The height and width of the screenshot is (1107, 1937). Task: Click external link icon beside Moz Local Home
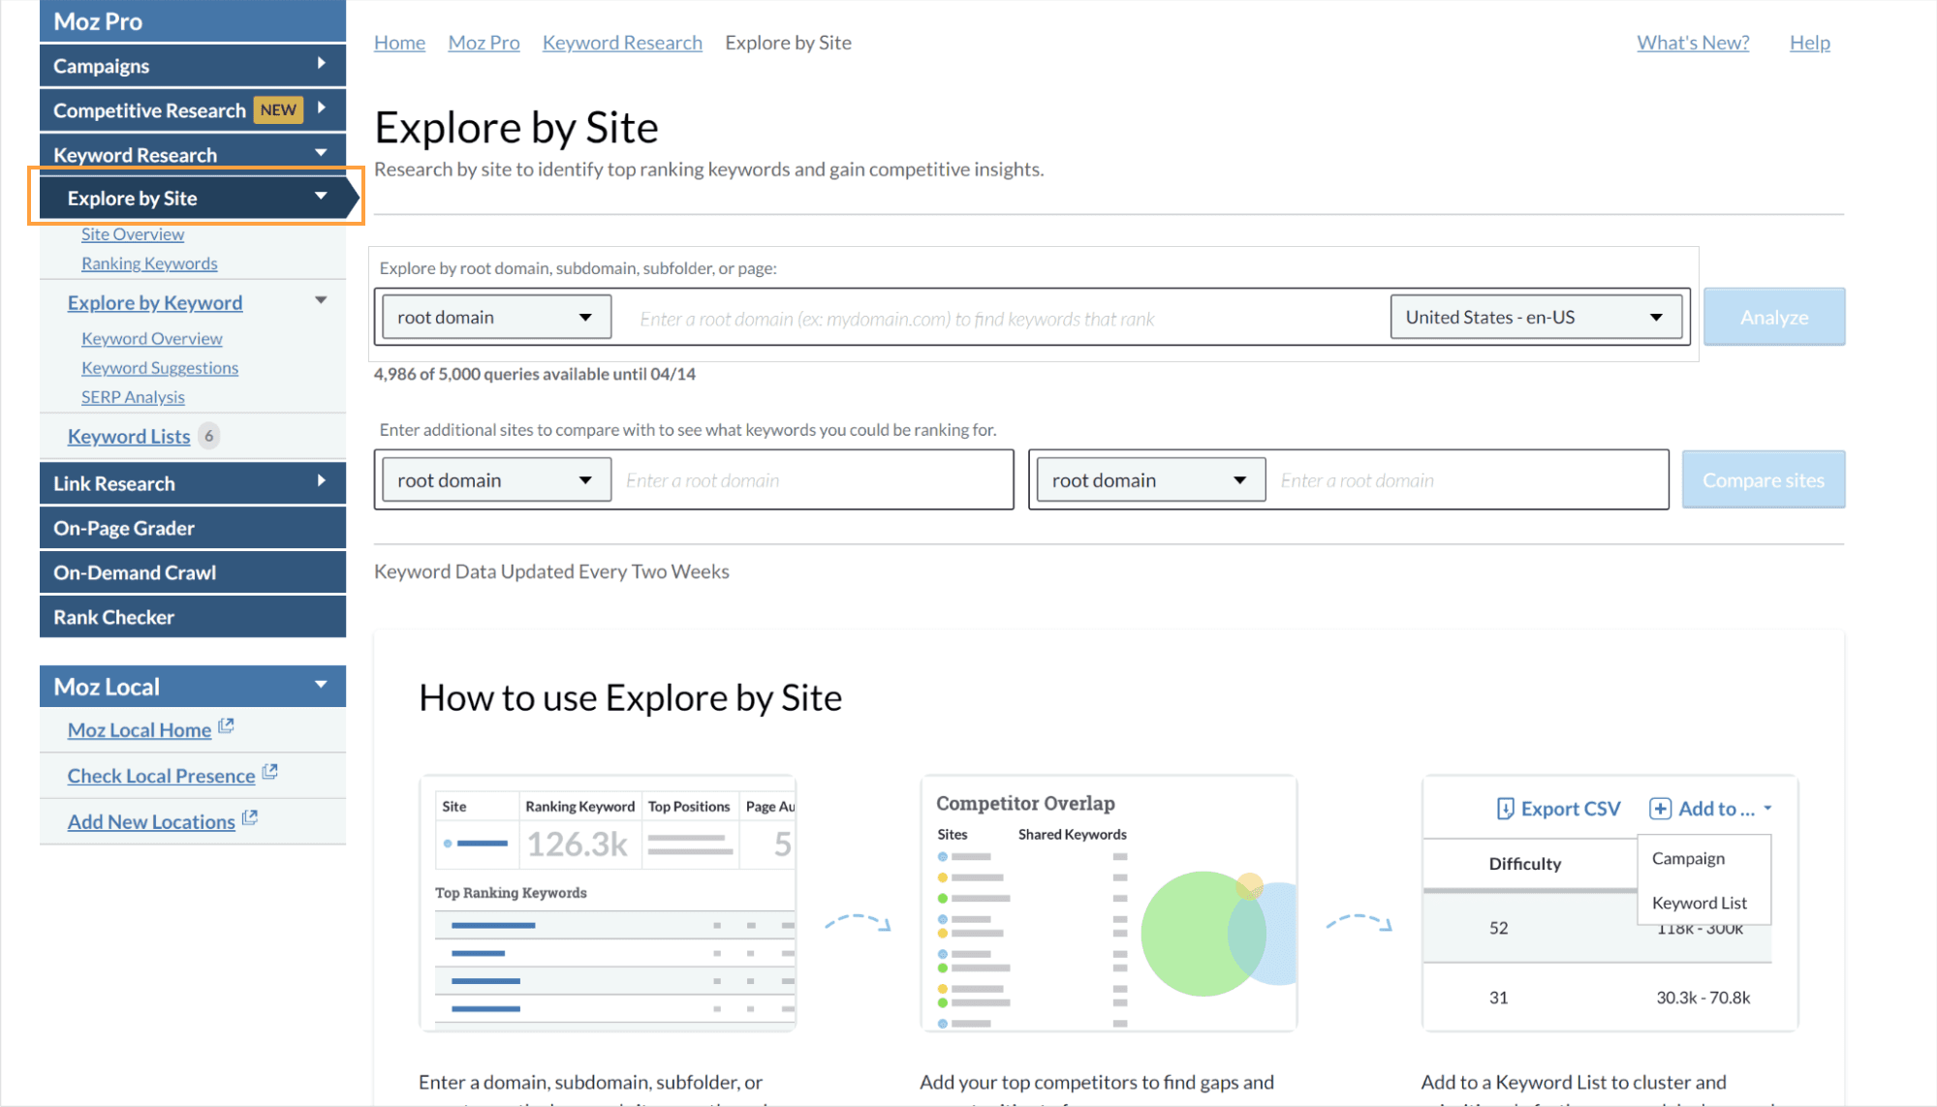point(226,726)
